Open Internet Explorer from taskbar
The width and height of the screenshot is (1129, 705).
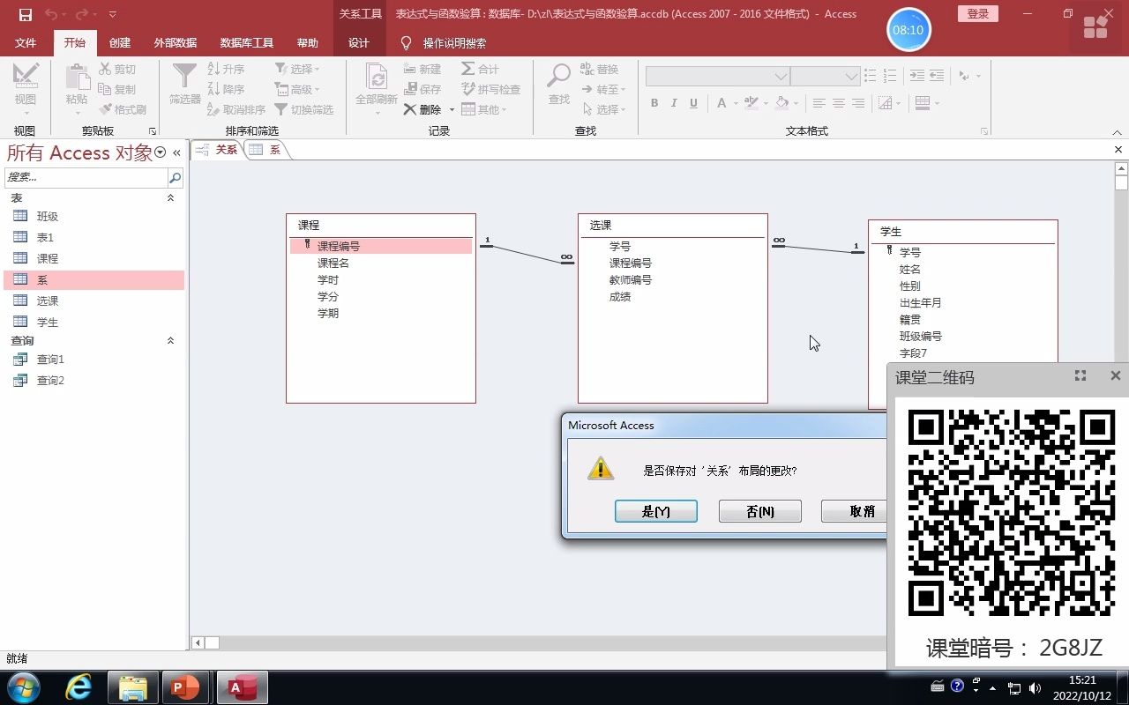79,687
